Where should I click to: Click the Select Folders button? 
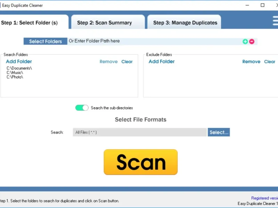[x=46, y=41]
